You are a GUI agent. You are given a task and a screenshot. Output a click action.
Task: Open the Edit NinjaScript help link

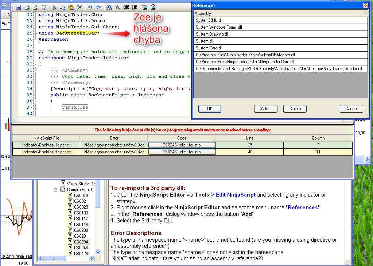(x=235, y=195)
